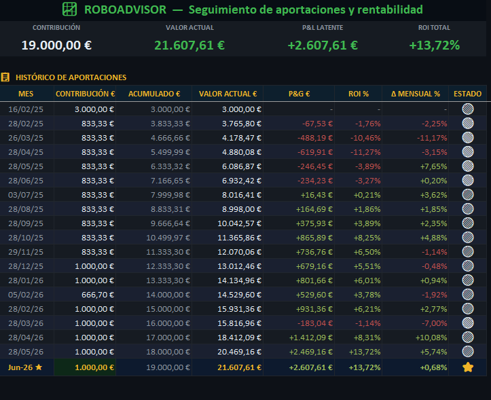
Task: Click the 3.000,00 € contribution cell for 16/02/25
Action: (x=85, y=109)
